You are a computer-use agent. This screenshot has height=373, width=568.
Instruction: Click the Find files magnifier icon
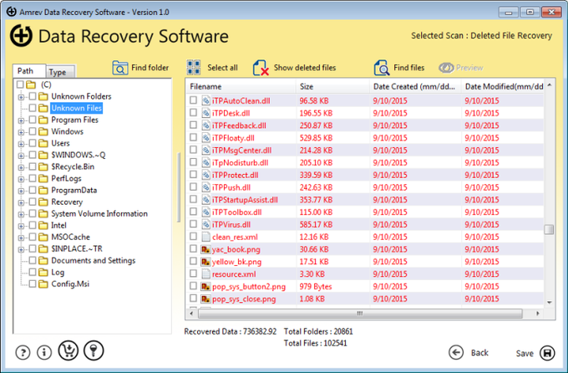point(382,68)
